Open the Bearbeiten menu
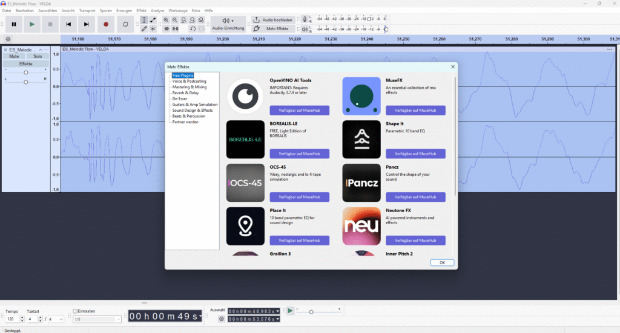This screenshot has width=620, height=333. point(24,11)
